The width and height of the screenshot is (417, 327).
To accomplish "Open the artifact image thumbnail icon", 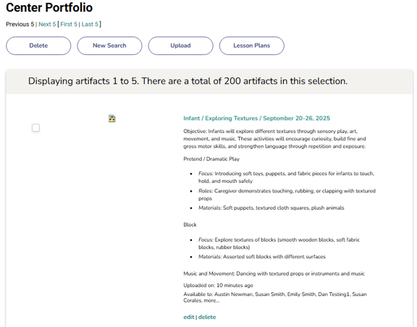I will point(111,119).
